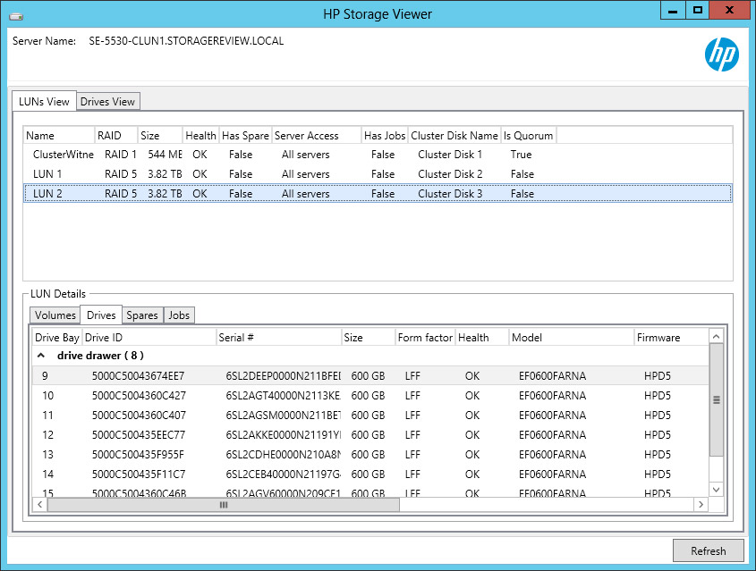Collapse the drive drawer (8) group
This screenshot has height=571, width=756.
tap(41, 356)
